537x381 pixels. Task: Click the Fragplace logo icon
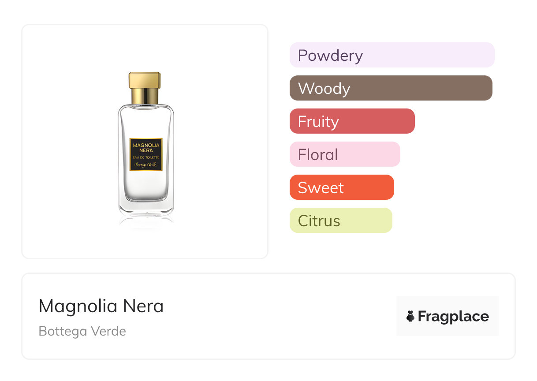pyautogui.click(x=410, y=316)
